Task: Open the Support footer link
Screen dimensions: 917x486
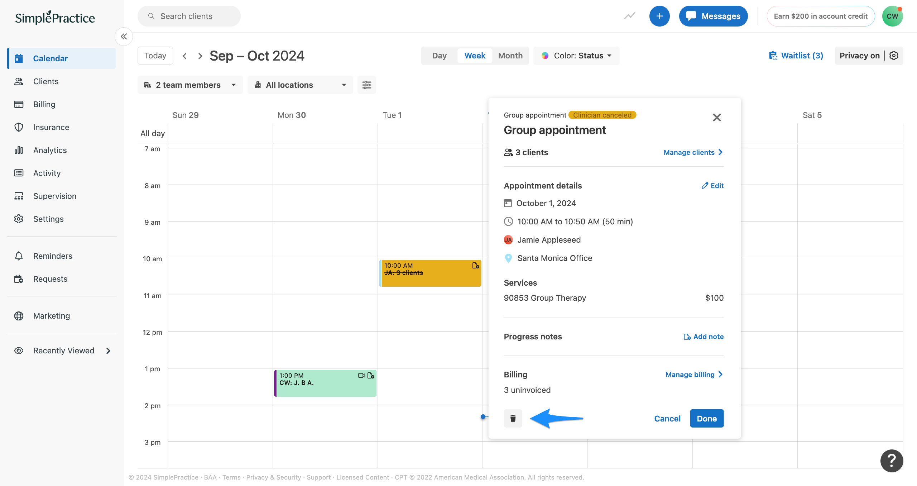Action: pos(318,477)
